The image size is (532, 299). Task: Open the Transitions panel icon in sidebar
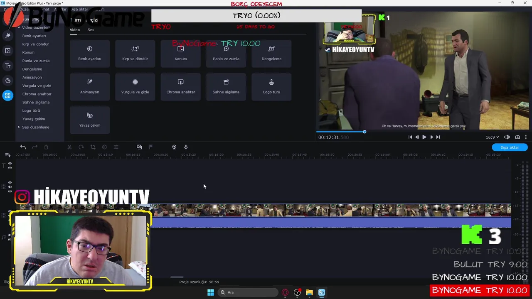tap(7, 51)
